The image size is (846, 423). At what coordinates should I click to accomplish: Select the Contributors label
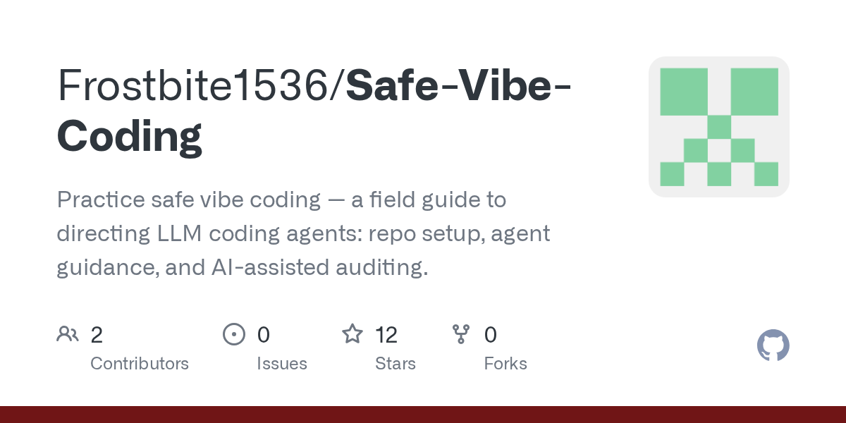pyautogui.click(x=140, y=364)
